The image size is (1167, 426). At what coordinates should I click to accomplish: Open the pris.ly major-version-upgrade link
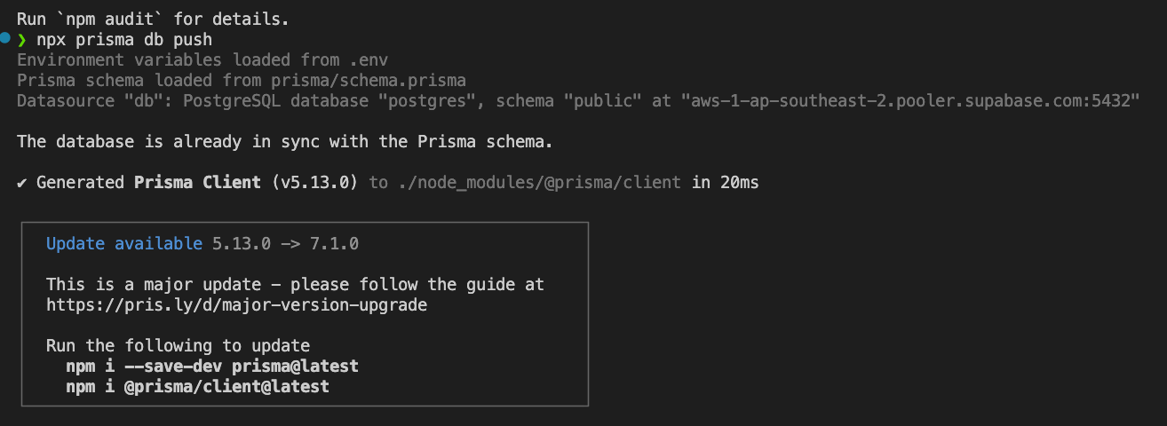pos(236,304)
